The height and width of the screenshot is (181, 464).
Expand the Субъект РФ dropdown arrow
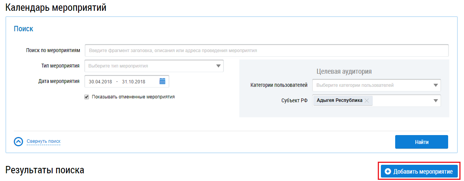(x=436, y=101)
